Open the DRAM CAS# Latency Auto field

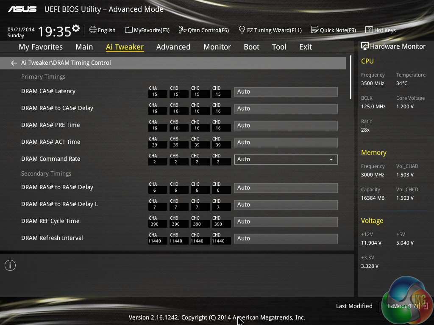tap(286, 92)
